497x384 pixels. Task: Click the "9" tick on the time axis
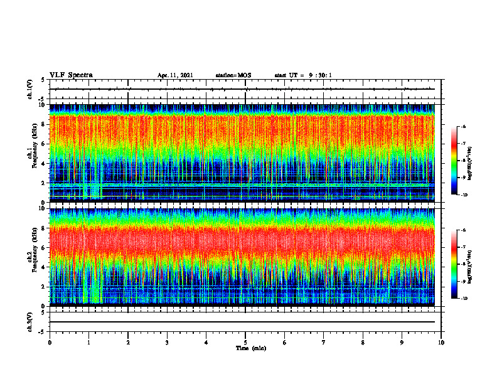402,343
